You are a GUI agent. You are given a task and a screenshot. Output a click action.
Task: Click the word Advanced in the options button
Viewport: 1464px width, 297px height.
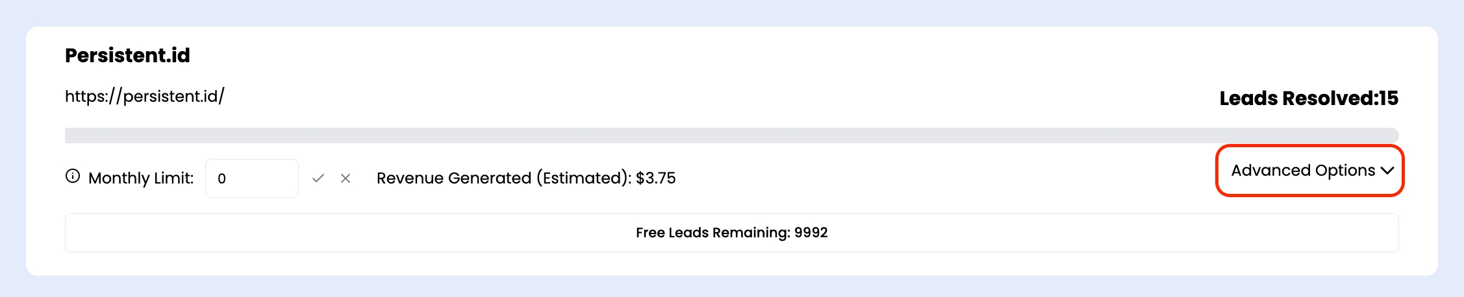1270,171
